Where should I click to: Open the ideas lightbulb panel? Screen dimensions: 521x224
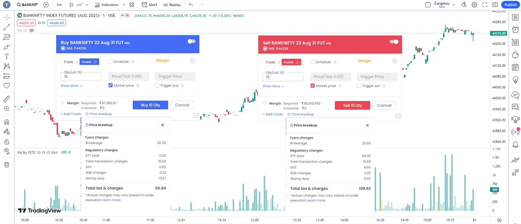[x=515, y=80]
